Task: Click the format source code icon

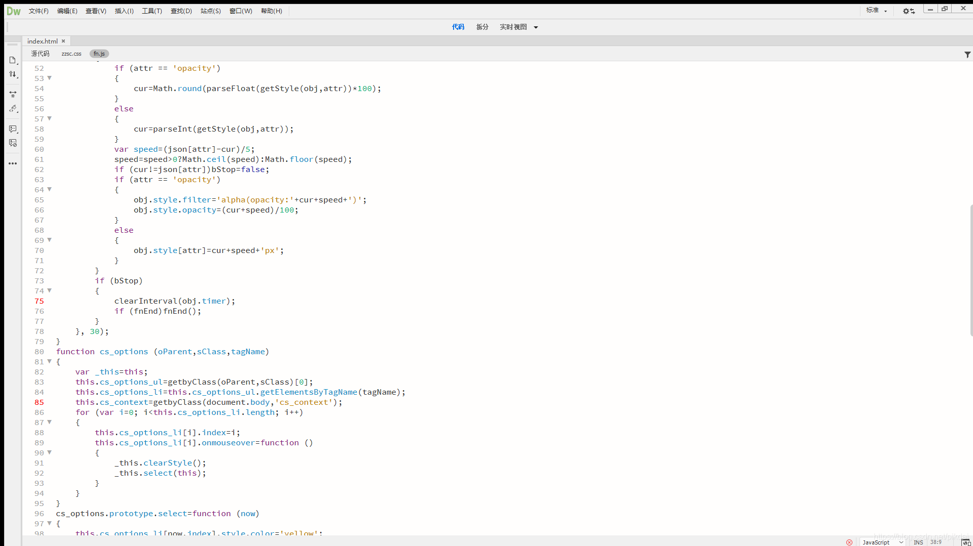Action: pyautogui.click(x=13, y=109)
